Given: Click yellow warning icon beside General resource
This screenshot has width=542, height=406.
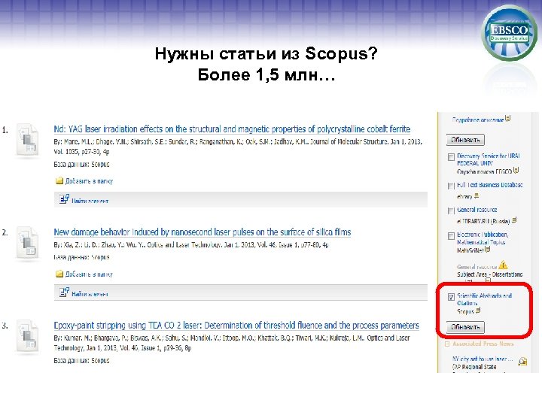Looking at the screenshot, I should click(x=503, y=265).
